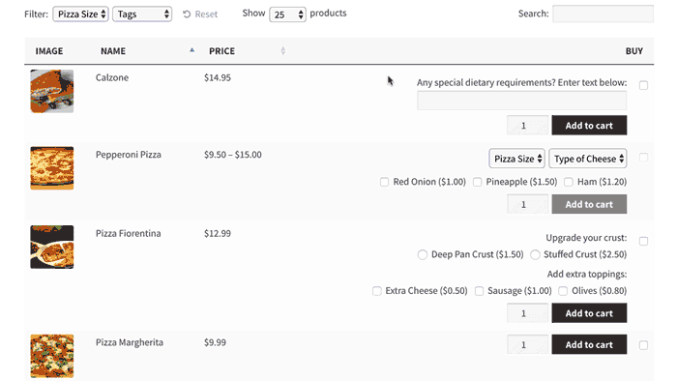Check the Extra Cheese topping option
The image size is (677, 381).
[x=377, y=291]
